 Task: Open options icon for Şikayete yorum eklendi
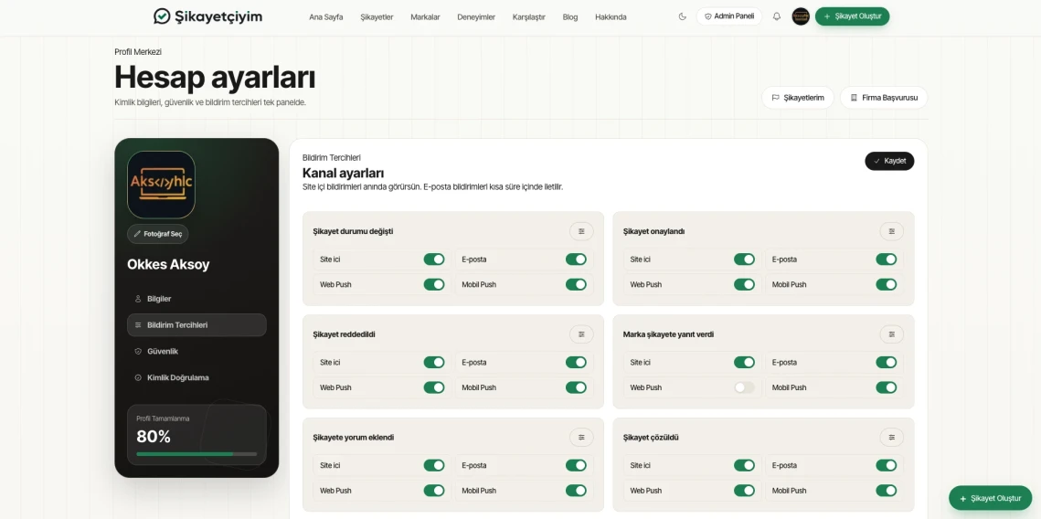point(581,438)
